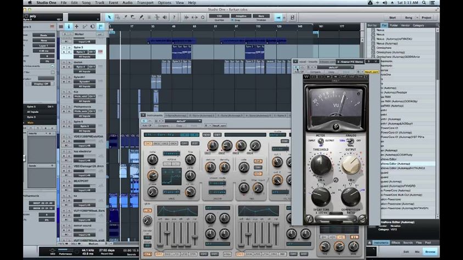This screenshot has height=260, width=463.
Task: Select the Listen speaker tool
Action: point(165,18)
